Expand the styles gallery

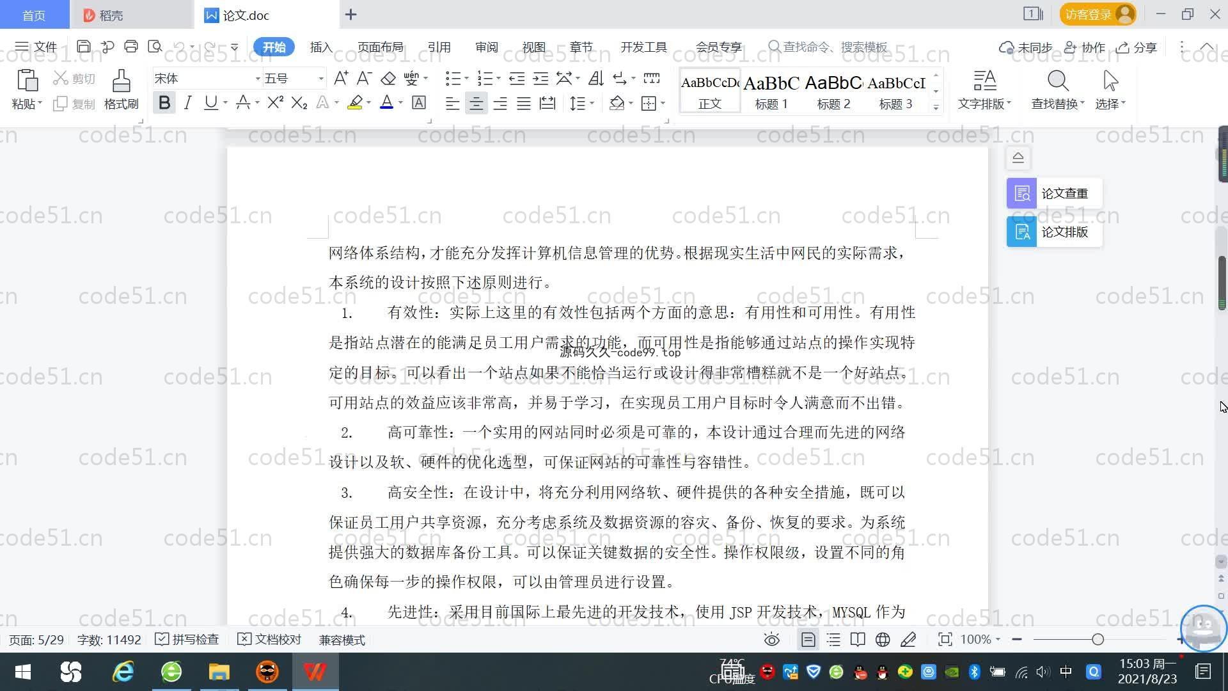(x=936, y=107)
